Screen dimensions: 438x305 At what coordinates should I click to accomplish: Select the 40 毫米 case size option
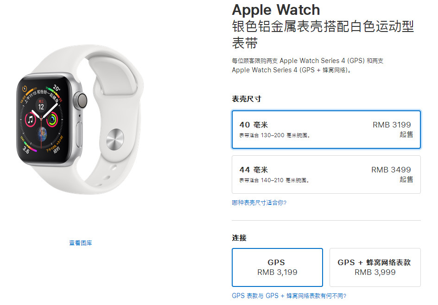pos(326,130)
